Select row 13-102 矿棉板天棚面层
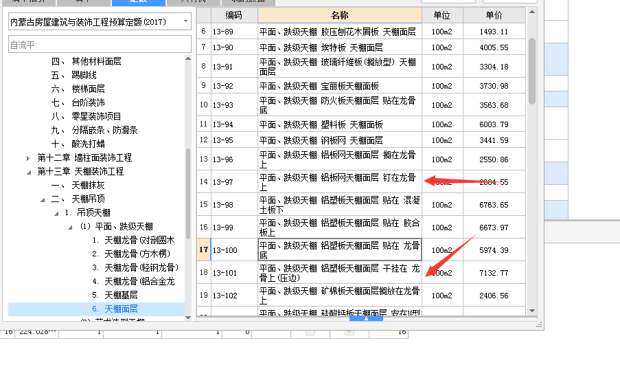The height and width of the screenshot is (376, 620). coord(361,296)
